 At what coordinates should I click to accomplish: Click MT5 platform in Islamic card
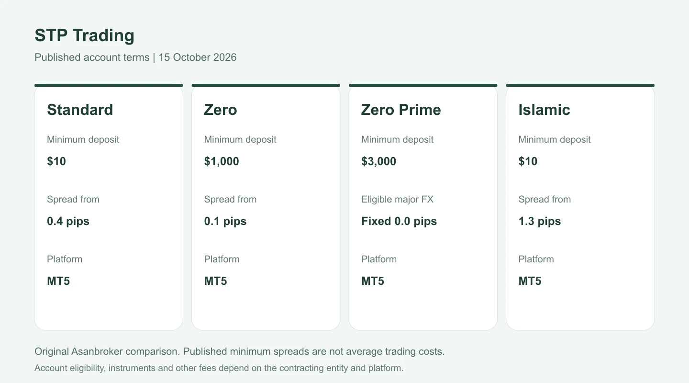[x=530, y=281]
